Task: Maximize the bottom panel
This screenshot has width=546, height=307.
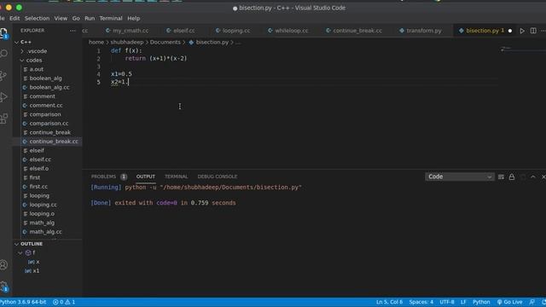Action: coord(532,177)
